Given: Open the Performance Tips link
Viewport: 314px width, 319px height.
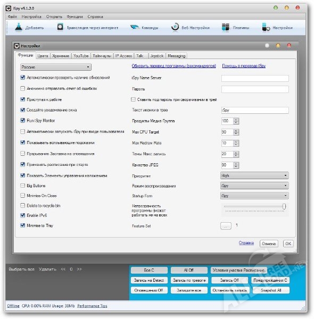Looking at the screenshot, I should (92, 306).
